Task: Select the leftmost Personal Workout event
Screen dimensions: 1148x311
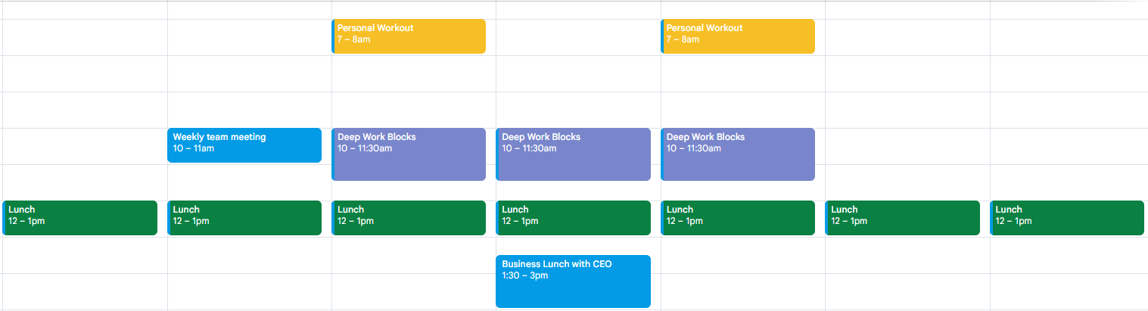Action: pos(409,36)
